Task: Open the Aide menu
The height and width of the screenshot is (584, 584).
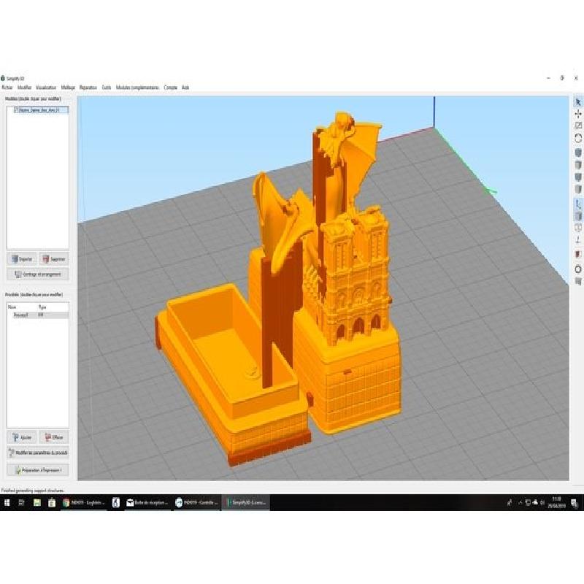Action: click(x=185, y=88)
